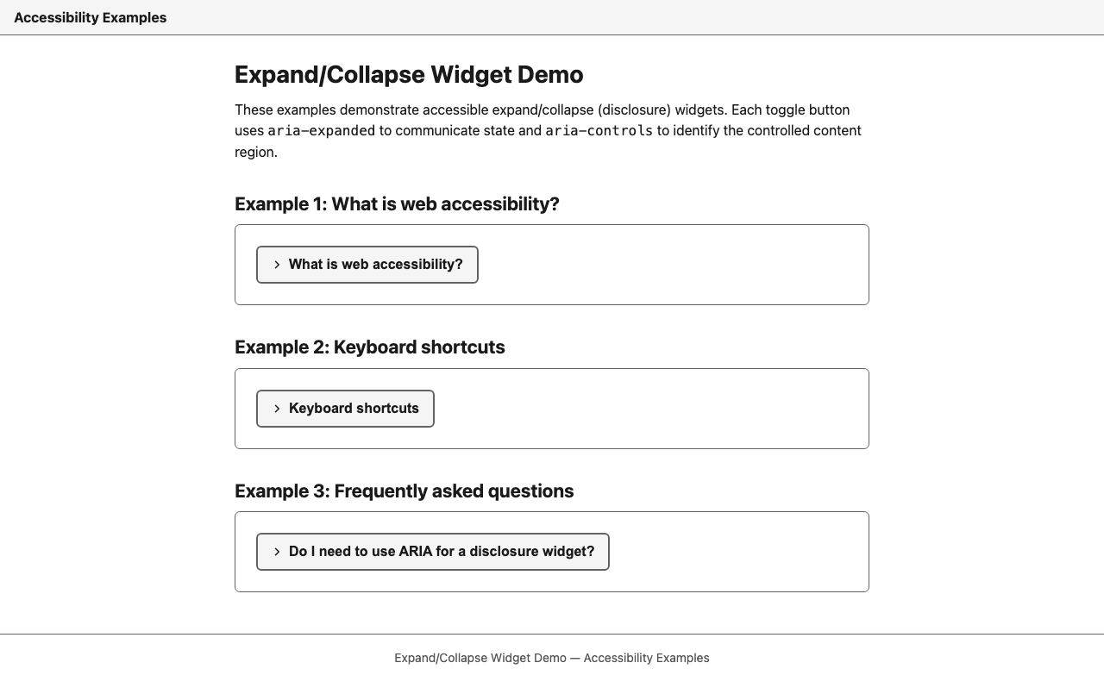
Task: Click "Accessibility Examples" in the top header
Action: tap(89, 17)
